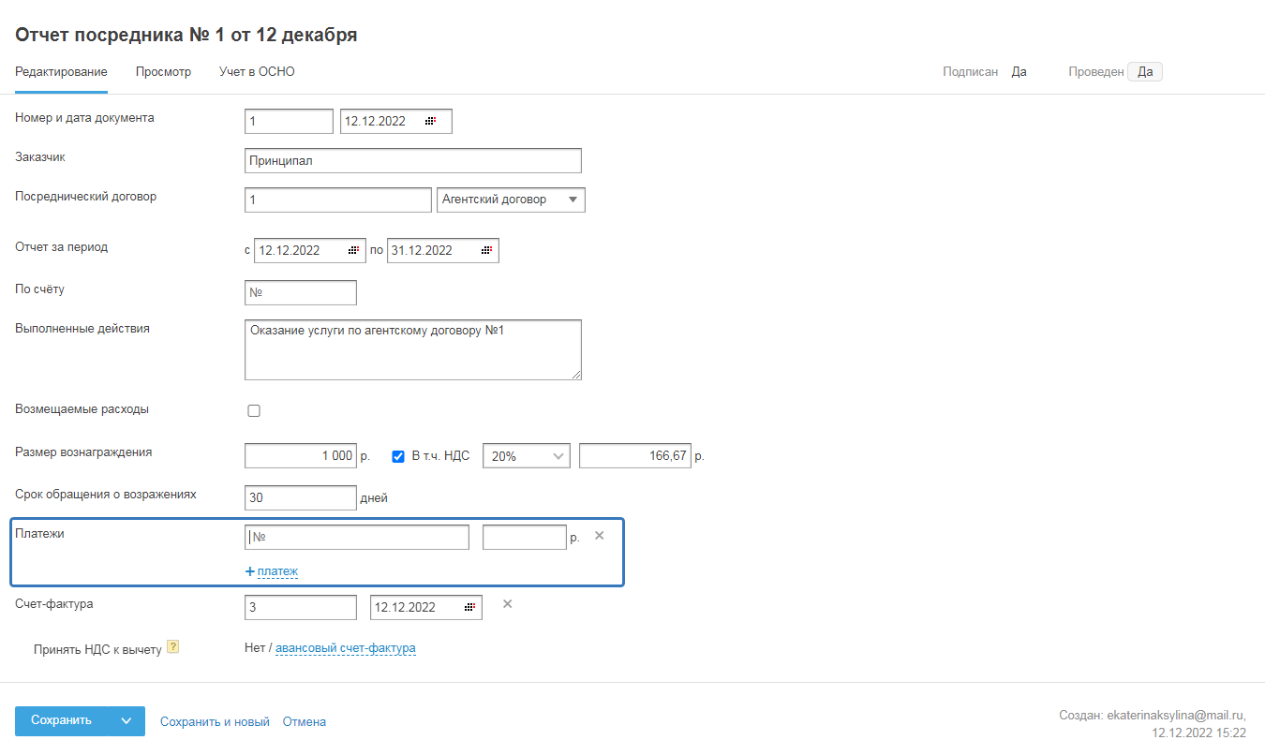Screen dimensions: 1265x755
Task: Uncheck the 'В т.ч. НДС' checkbox
Action: [398, 457]
